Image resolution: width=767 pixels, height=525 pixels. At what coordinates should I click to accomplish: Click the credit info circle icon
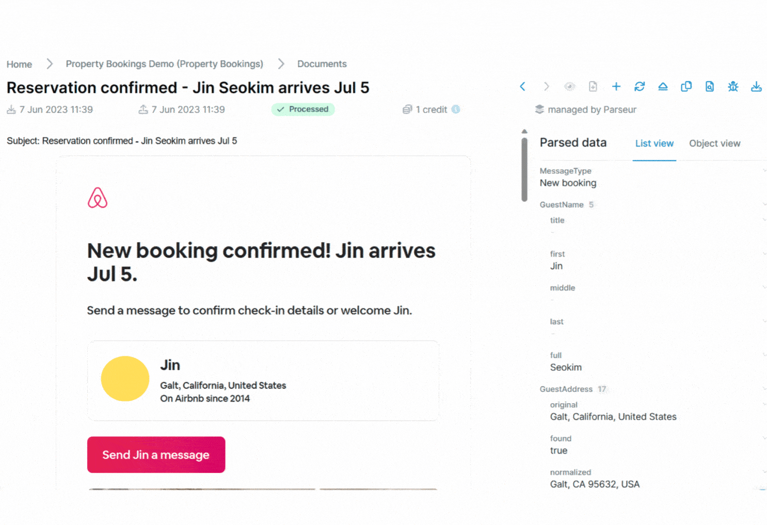point(456,109)
